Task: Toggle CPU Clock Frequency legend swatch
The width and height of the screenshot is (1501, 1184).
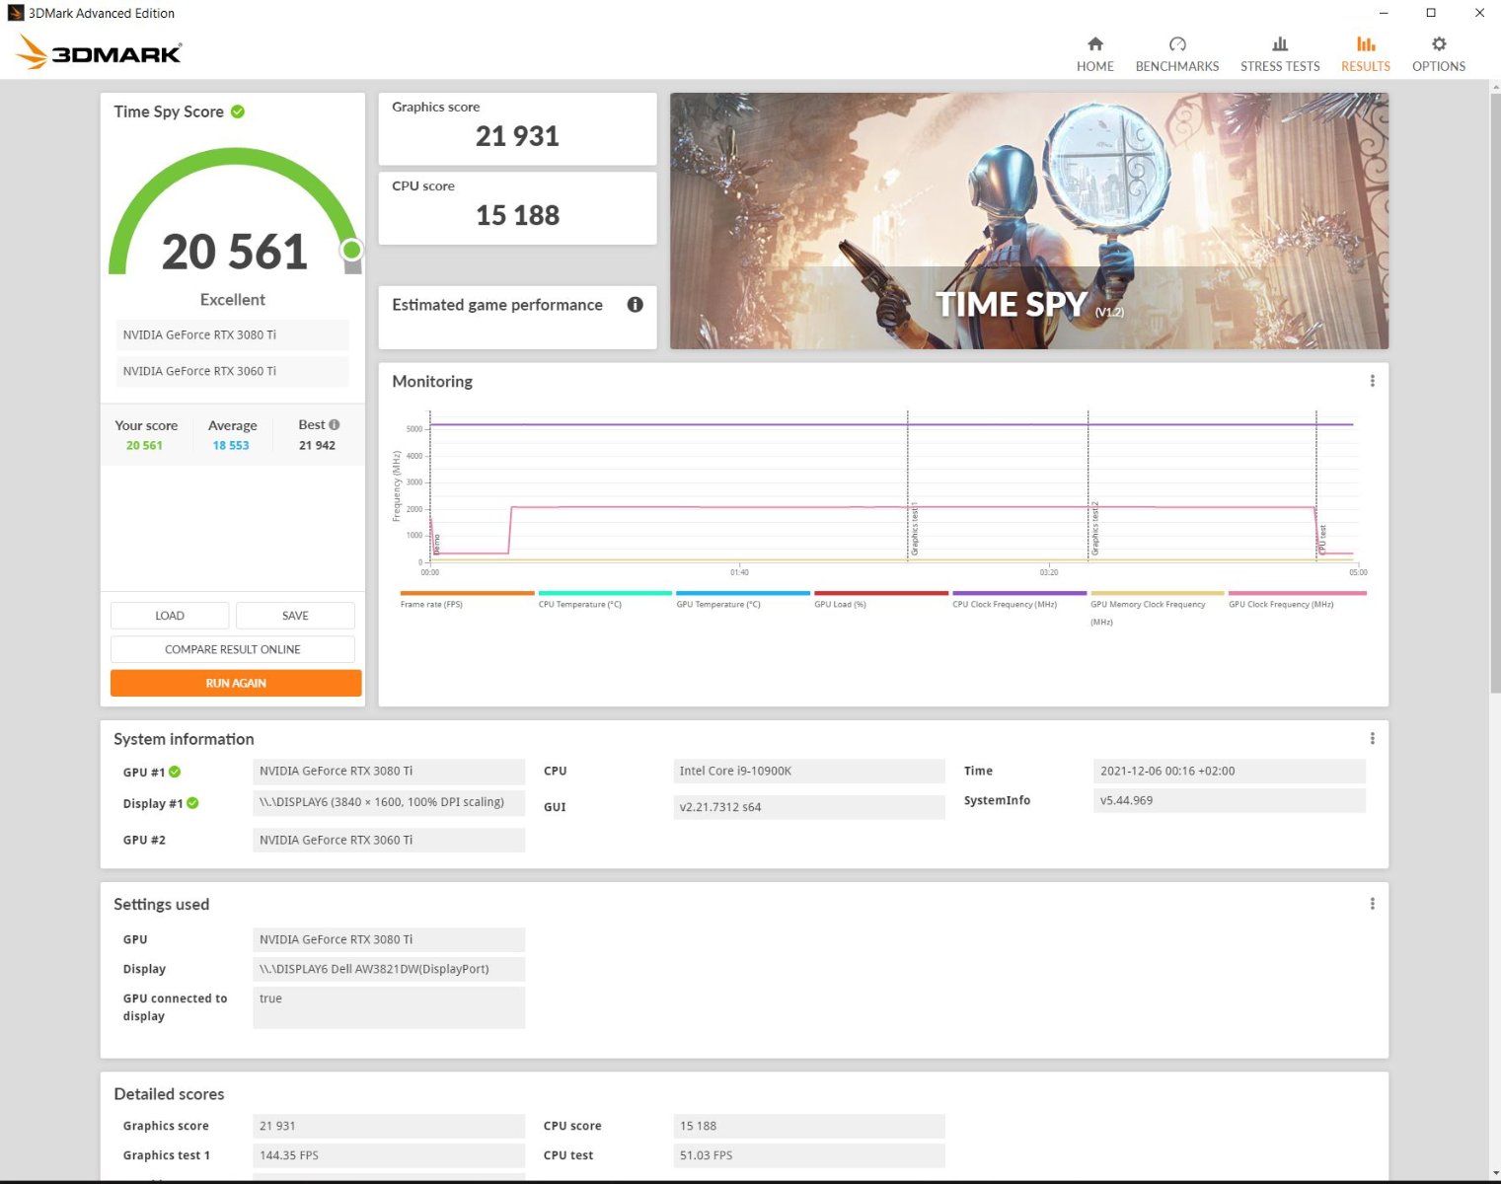Action: tap(1018, 593)
